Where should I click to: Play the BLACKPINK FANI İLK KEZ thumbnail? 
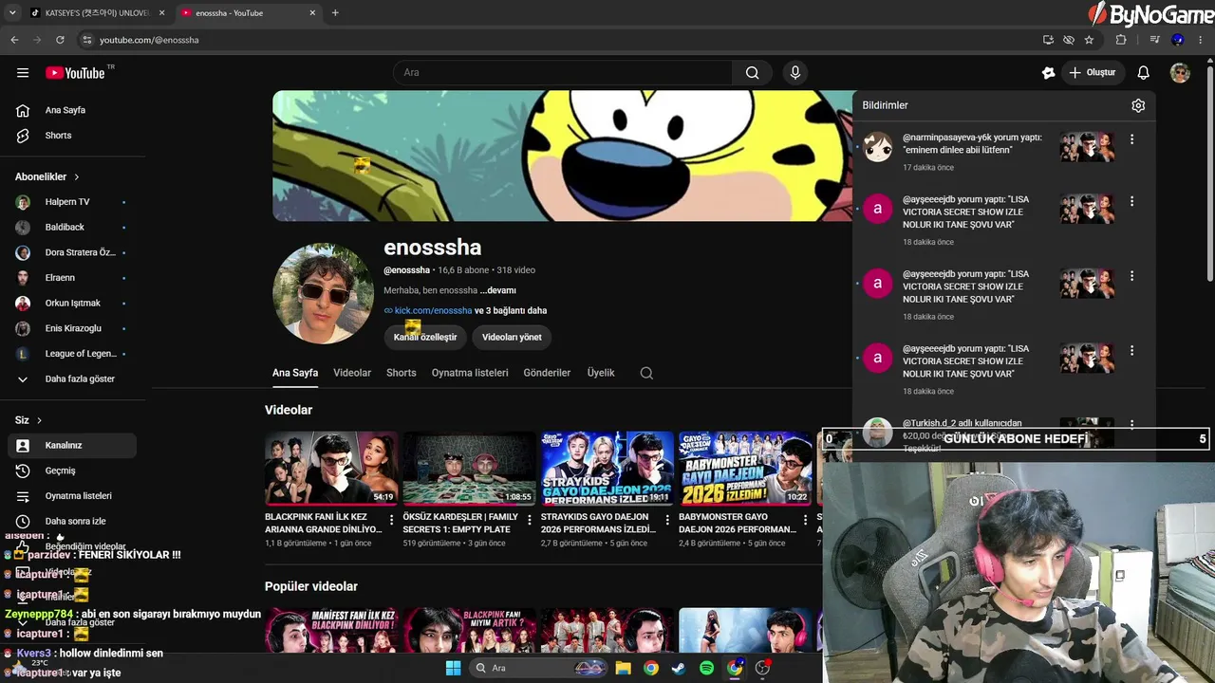pos(331,469)
